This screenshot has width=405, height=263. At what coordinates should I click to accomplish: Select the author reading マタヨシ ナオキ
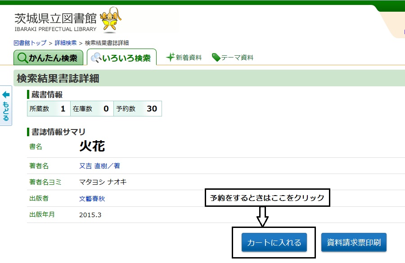pos(103,182)
